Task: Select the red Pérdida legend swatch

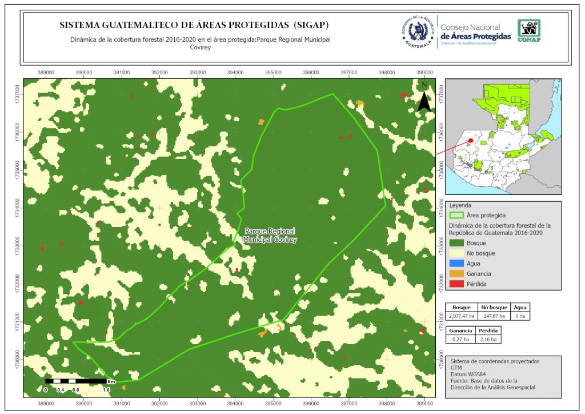Action: click(x=456, y=284)
